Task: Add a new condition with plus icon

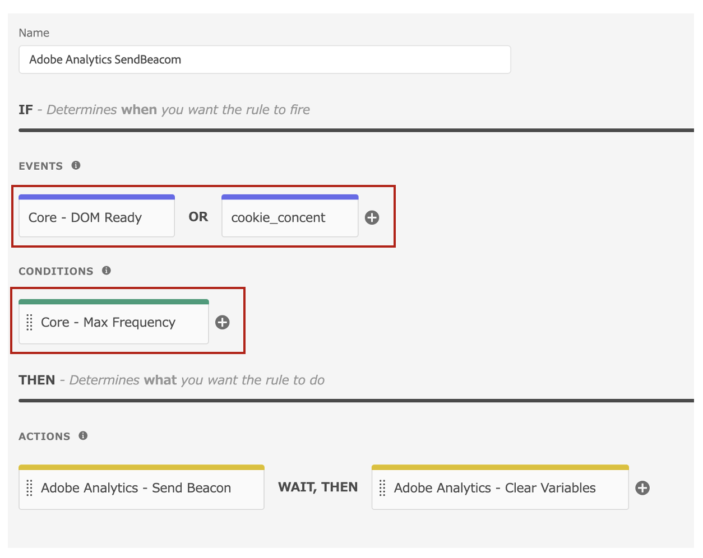Action: (x=223, y=322)
